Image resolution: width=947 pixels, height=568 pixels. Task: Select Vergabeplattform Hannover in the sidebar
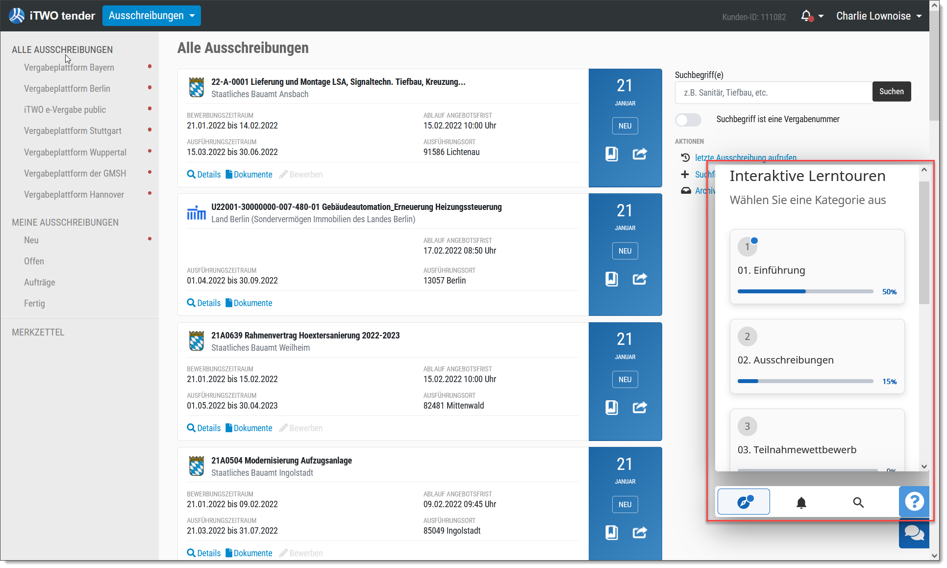pyautogui.click(x=74, y=194)
